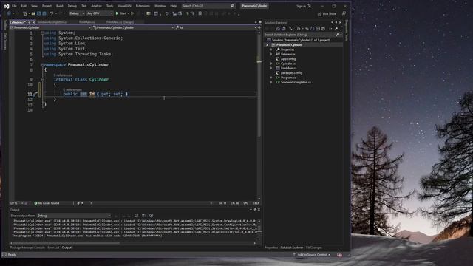
Task: Click Switch Views icon in Solution Explorer
Action: click(x=284, y=29)
